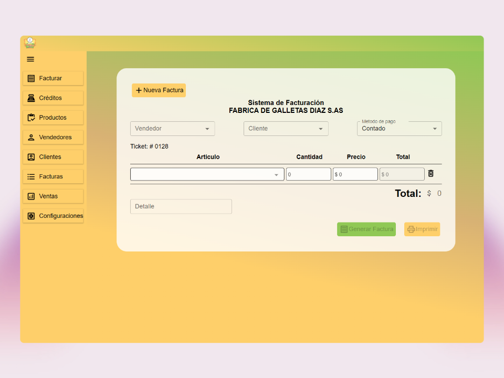View the Facturas list
The height and width of the screenshot is (378, 504).
(x=53, y=177)
